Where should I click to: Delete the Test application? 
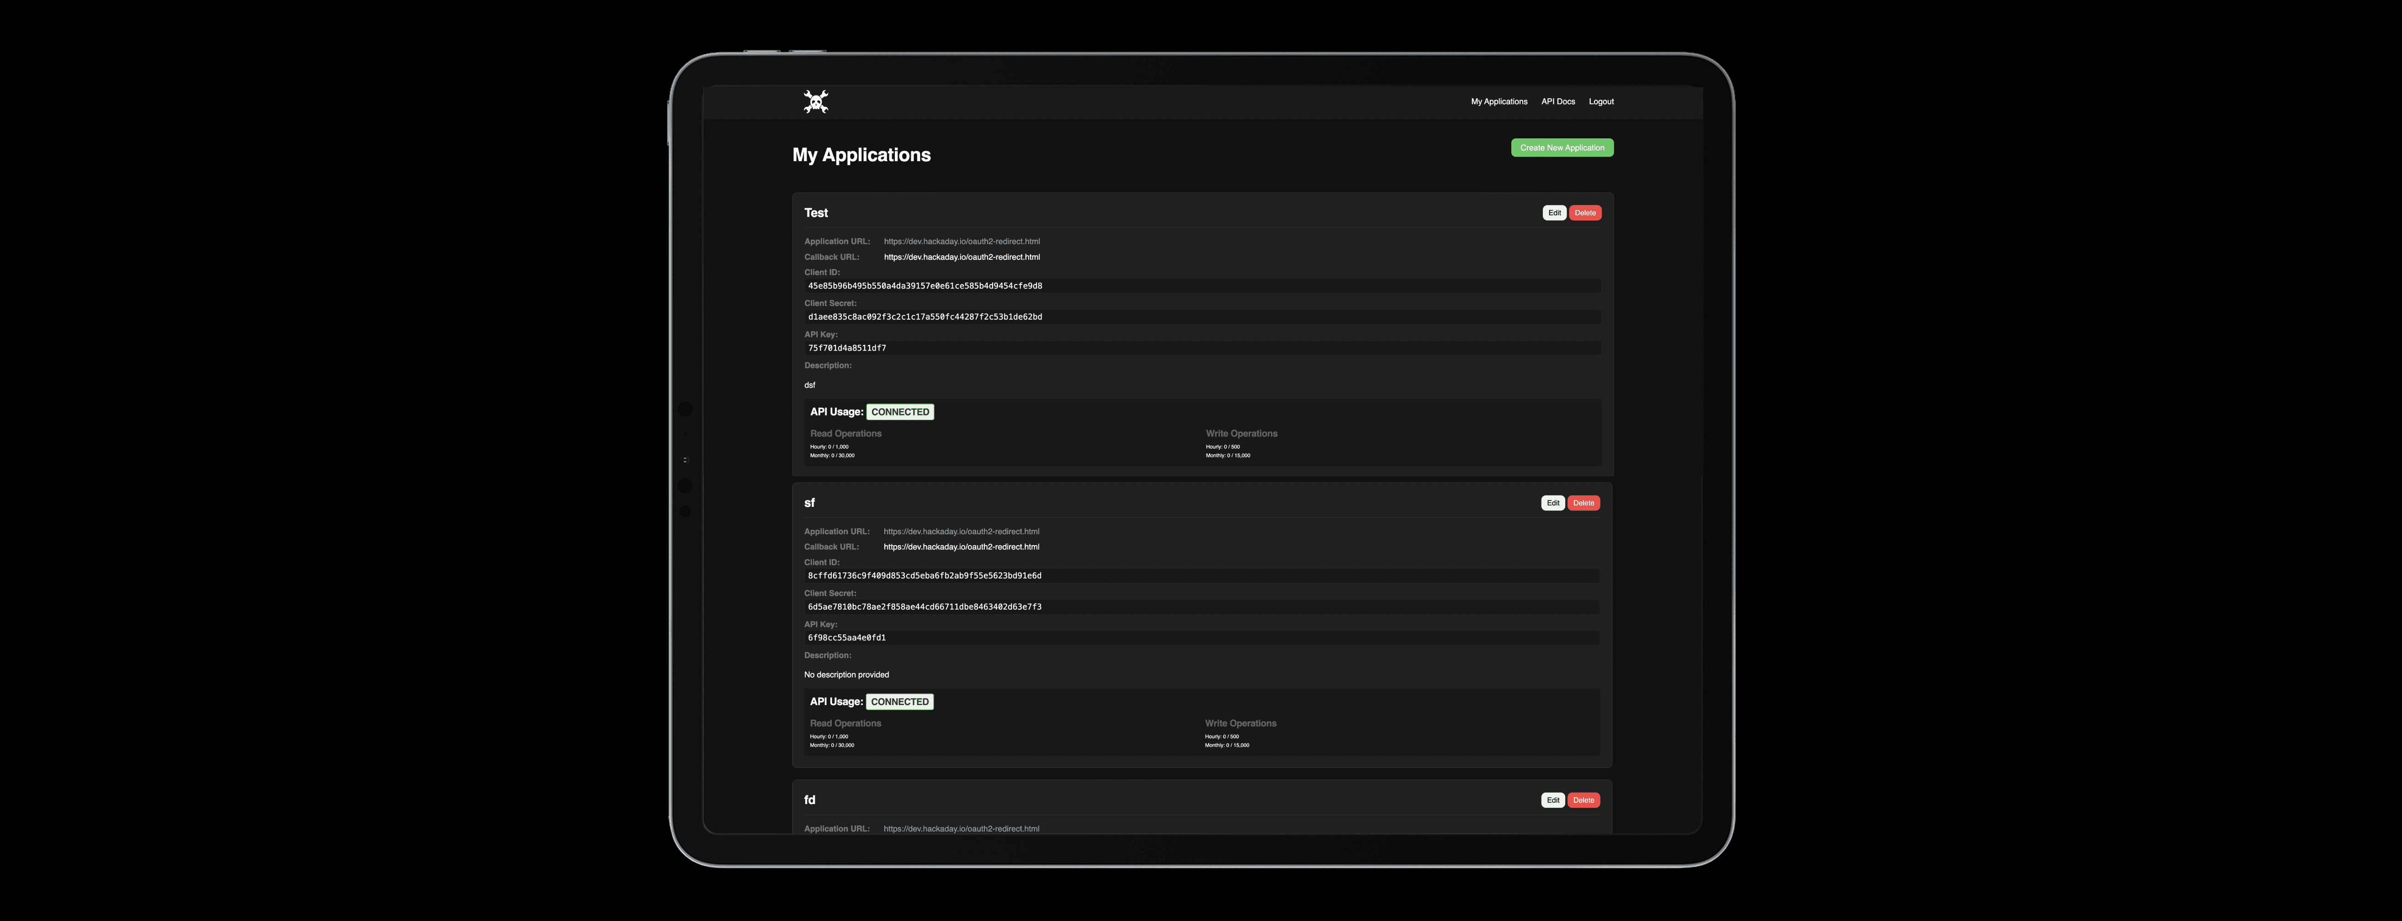(x=1584, y=213)
